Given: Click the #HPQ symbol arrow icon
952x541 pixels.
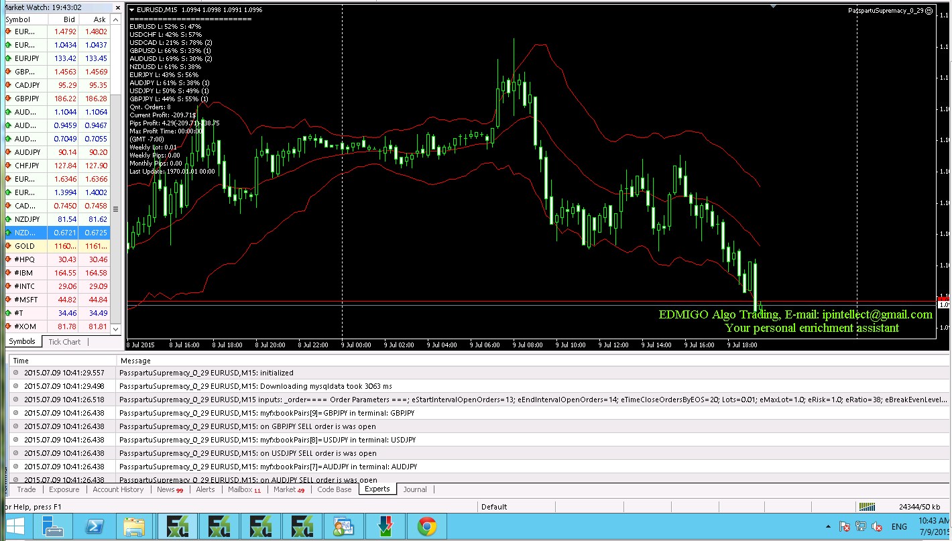Looking at the screenshot, I should pos(8,259).
